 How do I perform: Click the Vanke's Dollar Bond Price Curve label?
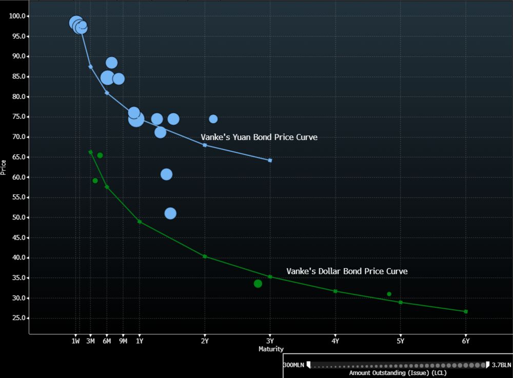(x=347, y=271)
